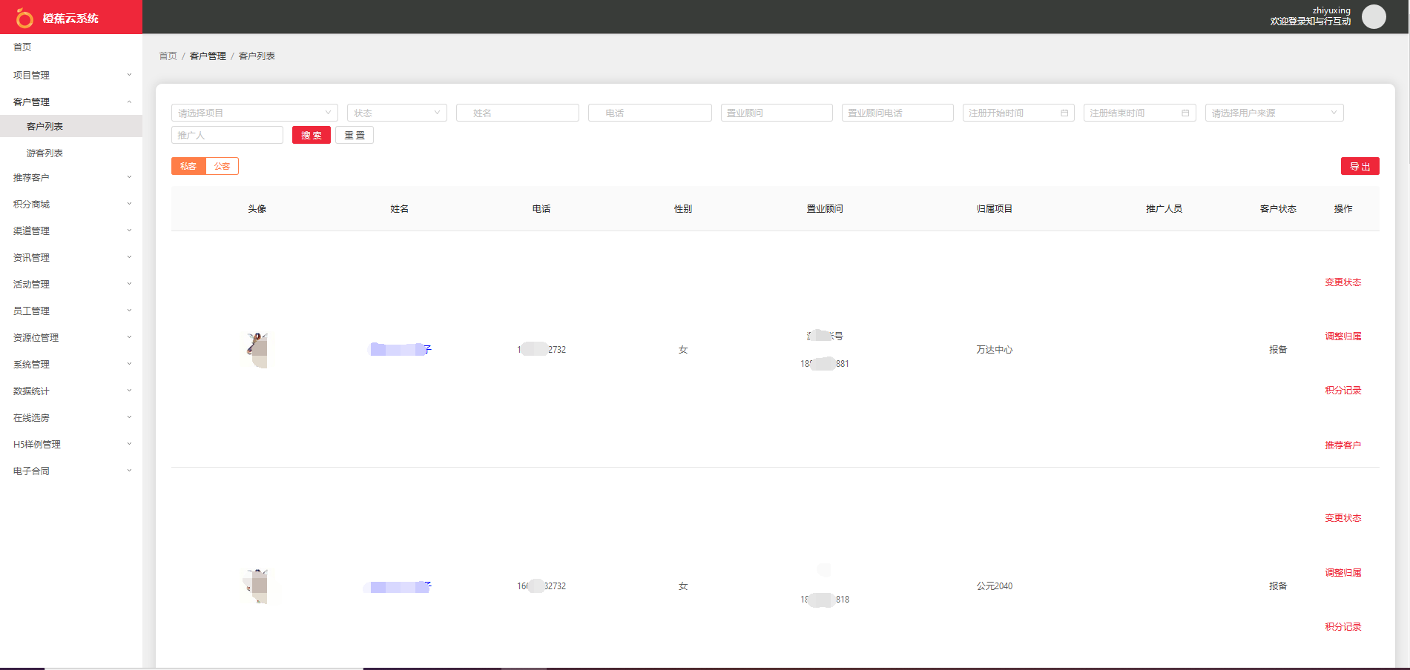Image resolution: width=1410 pixels, height=670 pixels.
Task: Click the zhiyuxing username text
Action: point(1331,10)
